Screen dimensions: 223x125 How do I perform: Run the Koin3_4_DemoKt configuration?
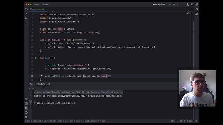[x=170, y=5]
